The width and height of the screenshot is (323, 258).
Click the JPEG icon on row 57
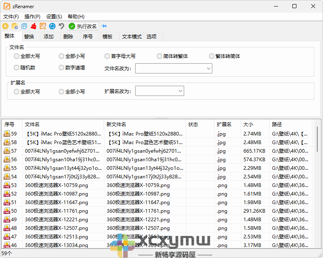pos(7,151)
